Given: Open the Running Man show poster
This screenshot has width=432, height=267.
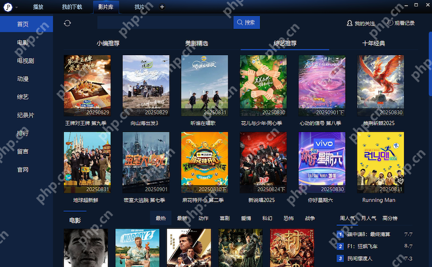Looking at the screenshot, I should [380, 163].
